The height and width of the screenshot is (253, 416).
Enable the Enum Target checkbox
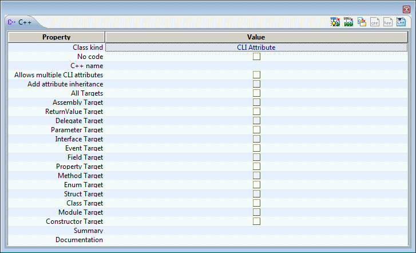256,185
